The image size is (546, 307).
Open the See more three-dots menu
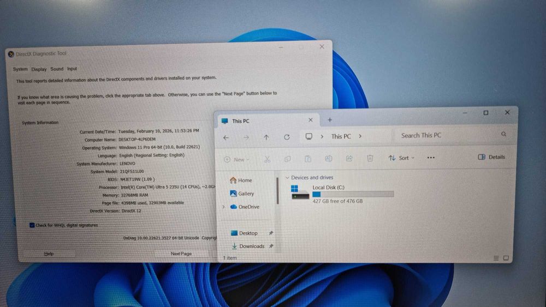pyautogui.click(x=431, y=158)
